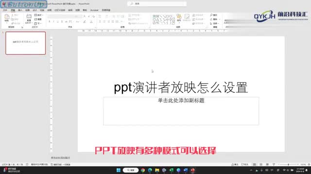Open the clipboard group dialog launcher
The image size is (311, 174).
pyautogui.click(x=22, y=27)
